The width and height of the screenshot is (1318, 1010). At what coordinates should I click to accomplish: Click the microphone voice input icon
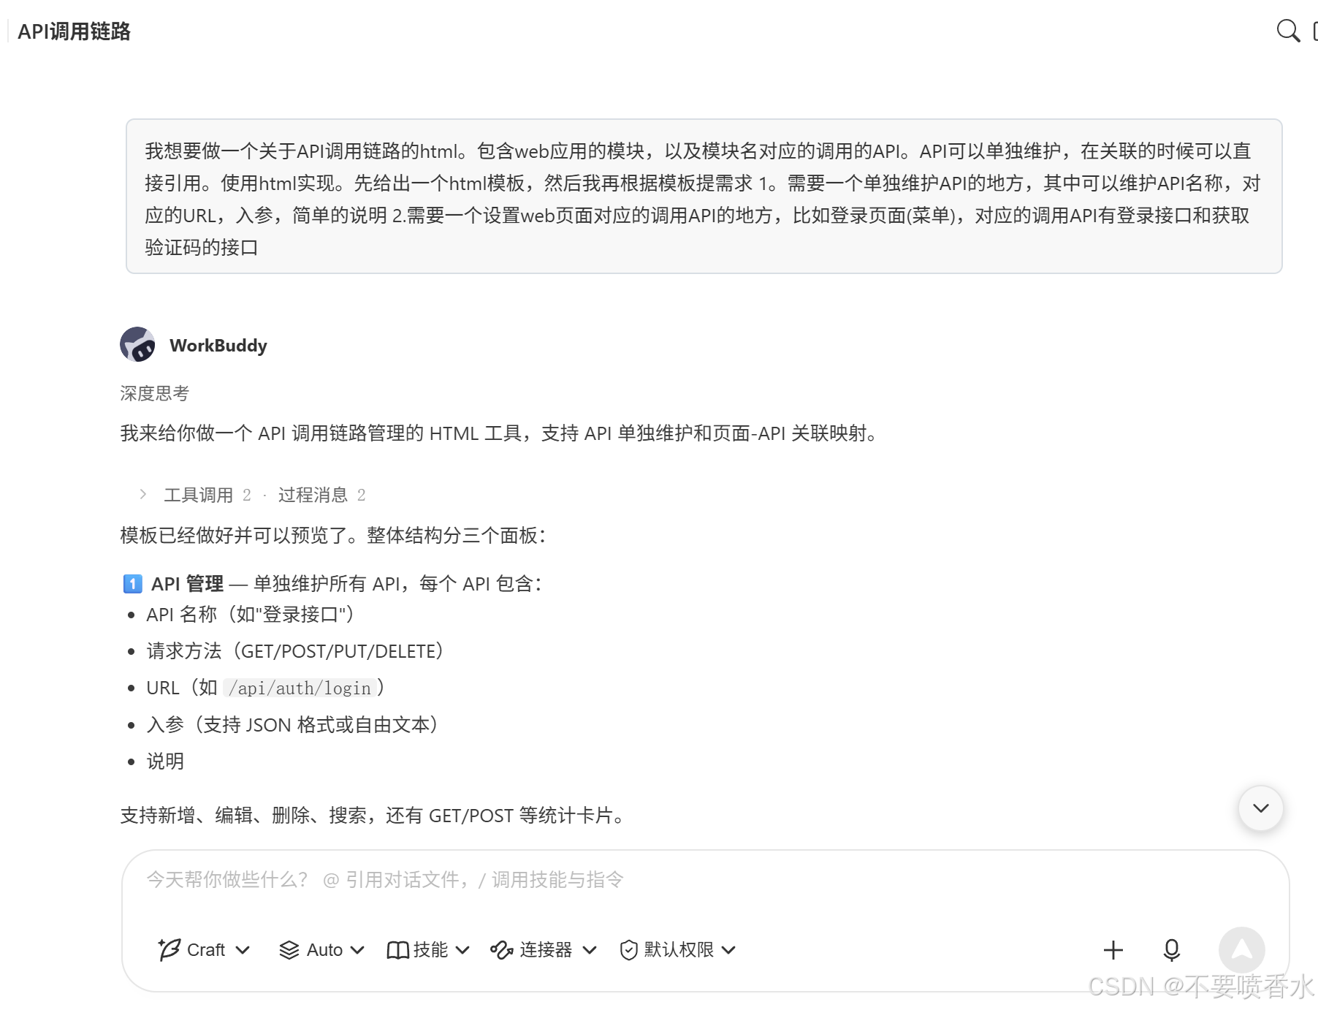1171,950
